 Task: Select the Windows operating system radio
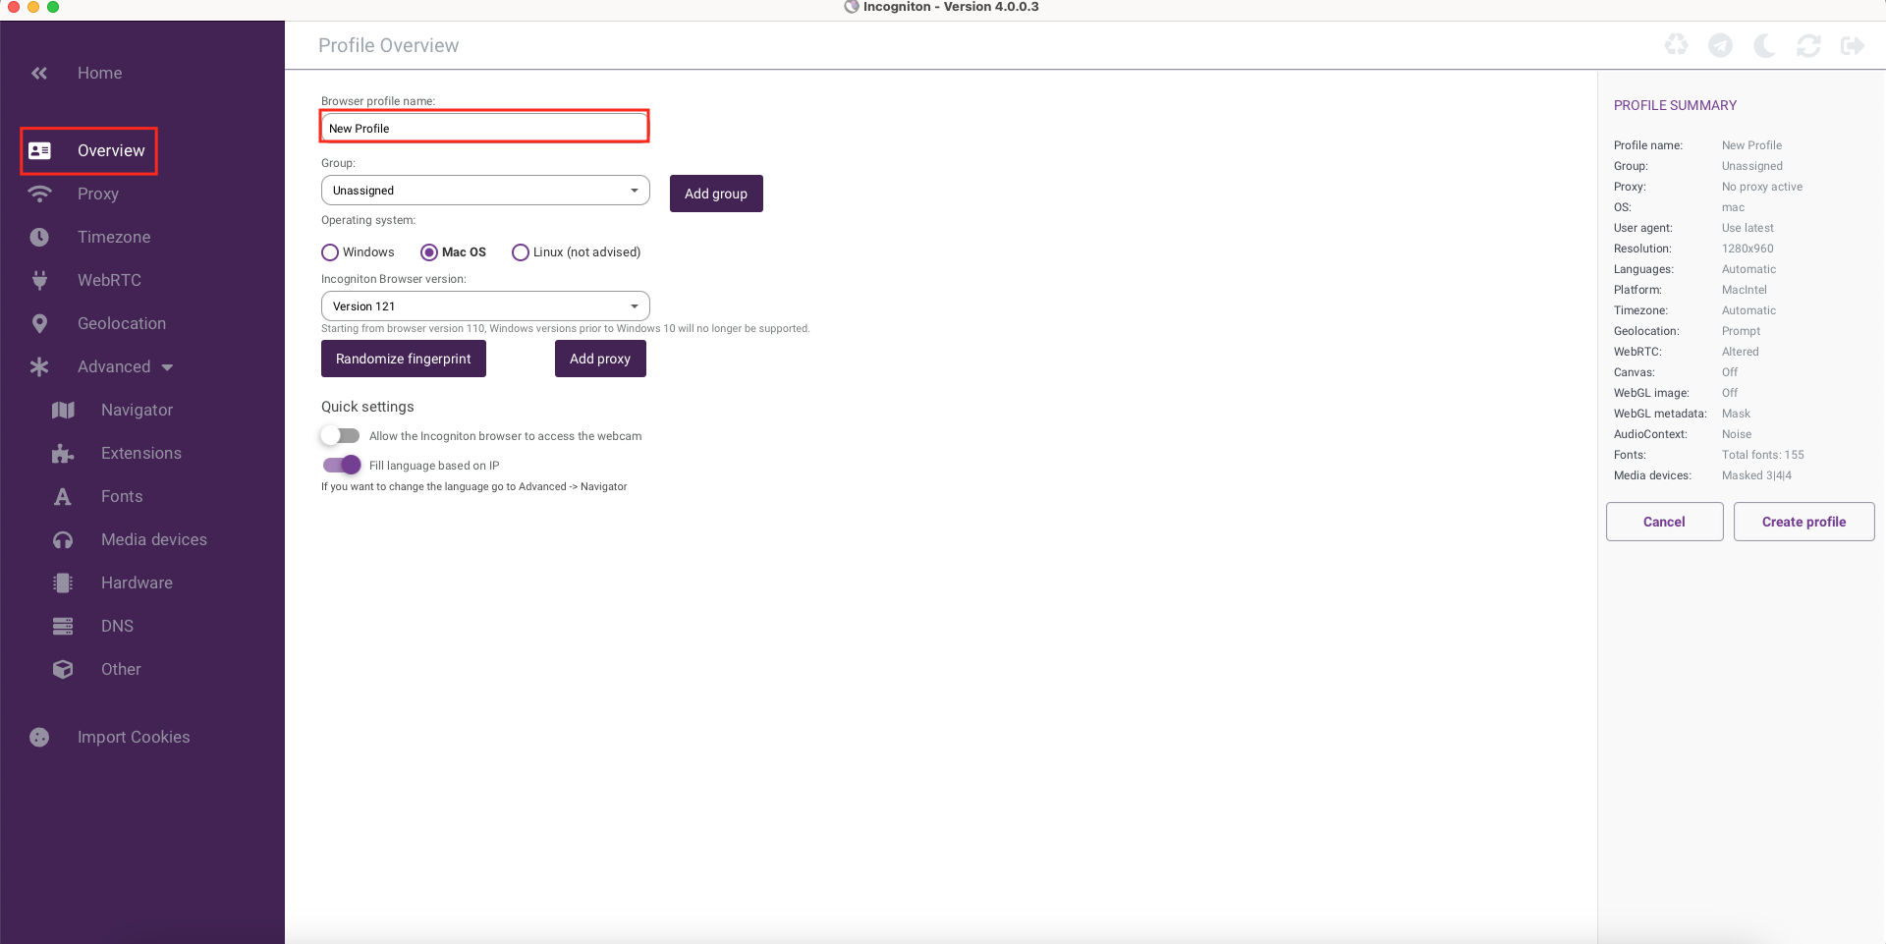[330, 252]
